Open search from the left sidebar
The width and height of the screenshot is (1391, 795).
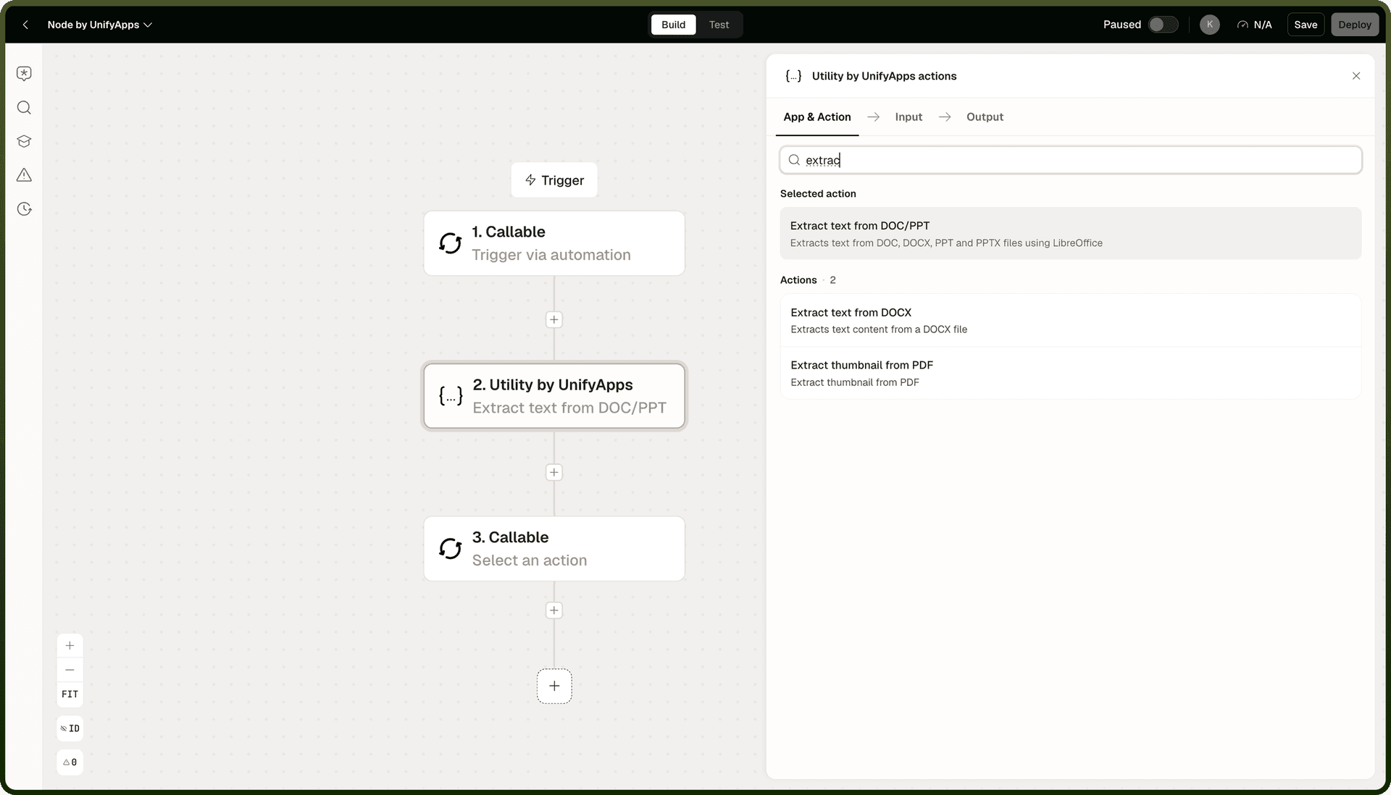(x=24, y=108)
